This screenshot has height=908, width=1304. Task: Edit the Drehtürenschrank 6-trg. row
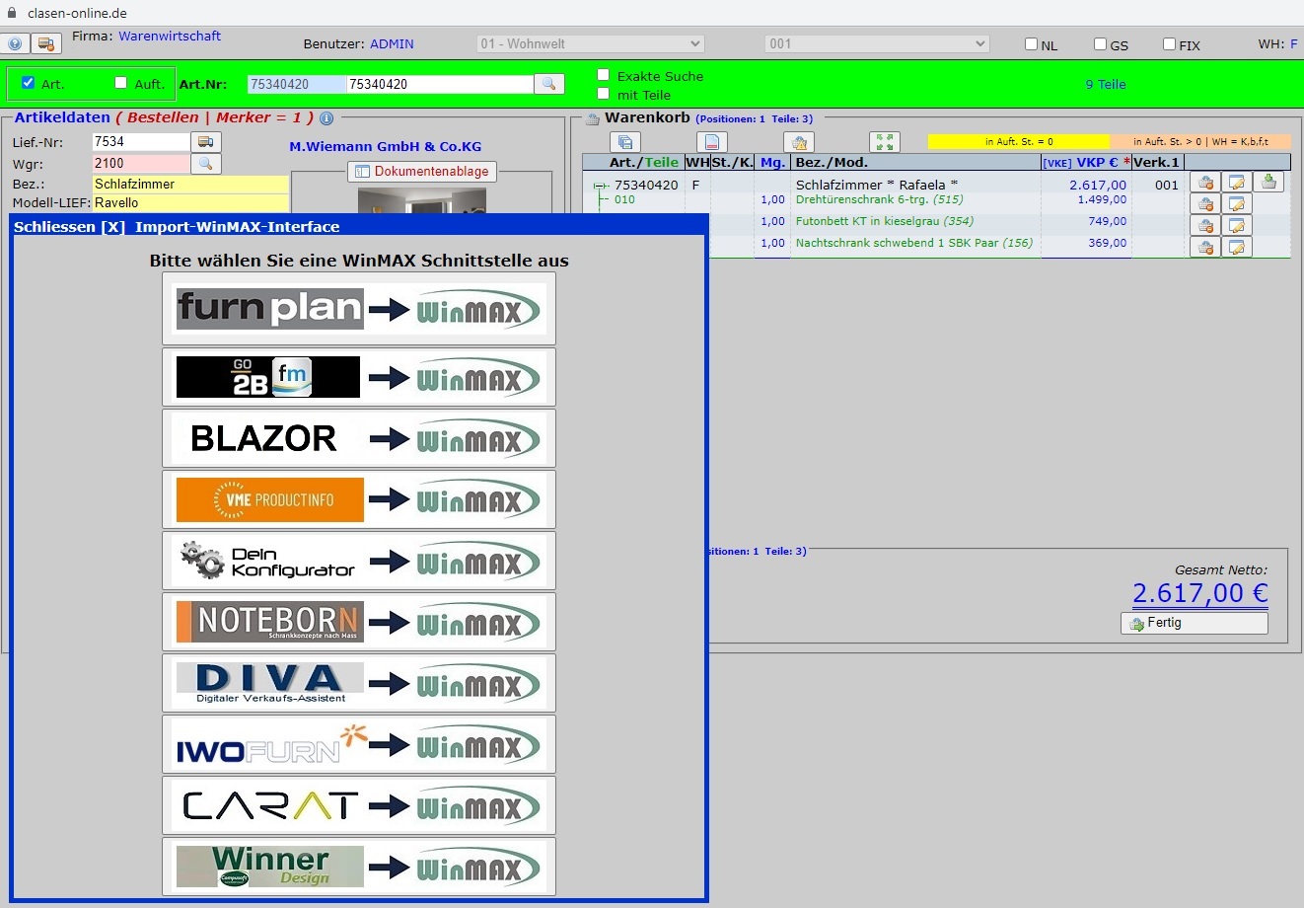[x=1237, y=203]
